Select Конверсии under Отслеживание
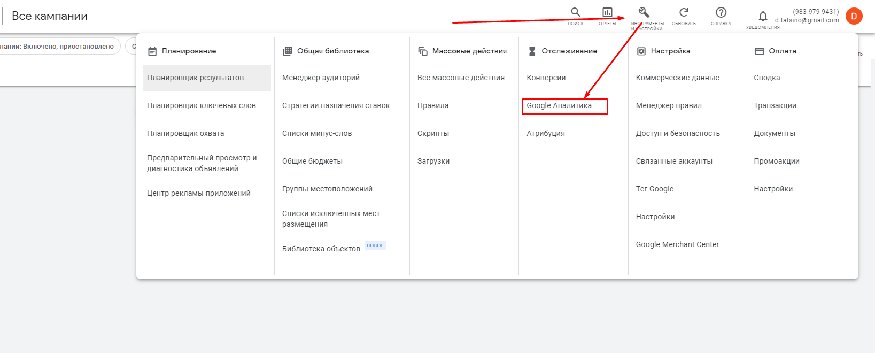Viewport: 875px width, 353px height. click(x=546, y=78)
